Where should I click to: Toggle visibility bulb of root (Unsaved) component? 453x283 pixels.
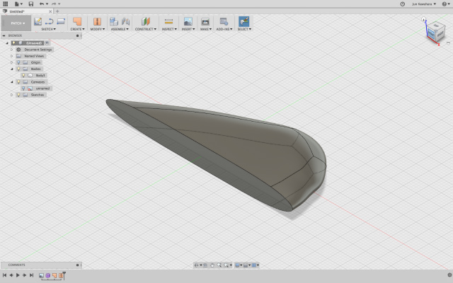13,43
